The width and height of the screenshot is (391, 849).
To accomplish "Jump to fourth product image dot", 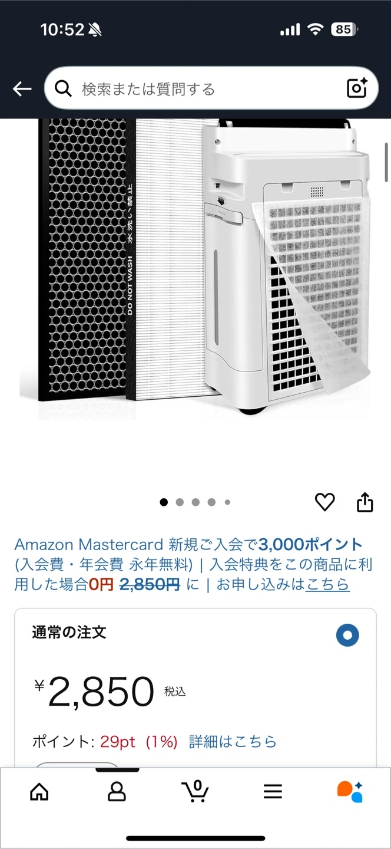I will pos(211,502).
